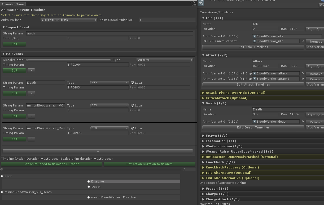Open object picker for INJURED Anim Variant 0
The width and height of the screenshot is (324, 205).
coord(303,41)
